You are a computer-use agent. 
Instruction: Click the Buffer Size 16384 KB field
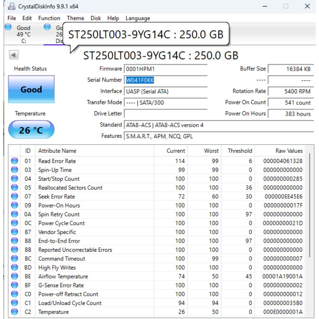(291, 69)
